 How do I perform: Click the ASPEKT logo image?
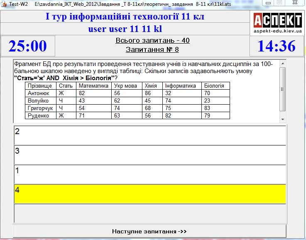pos(277,23)
